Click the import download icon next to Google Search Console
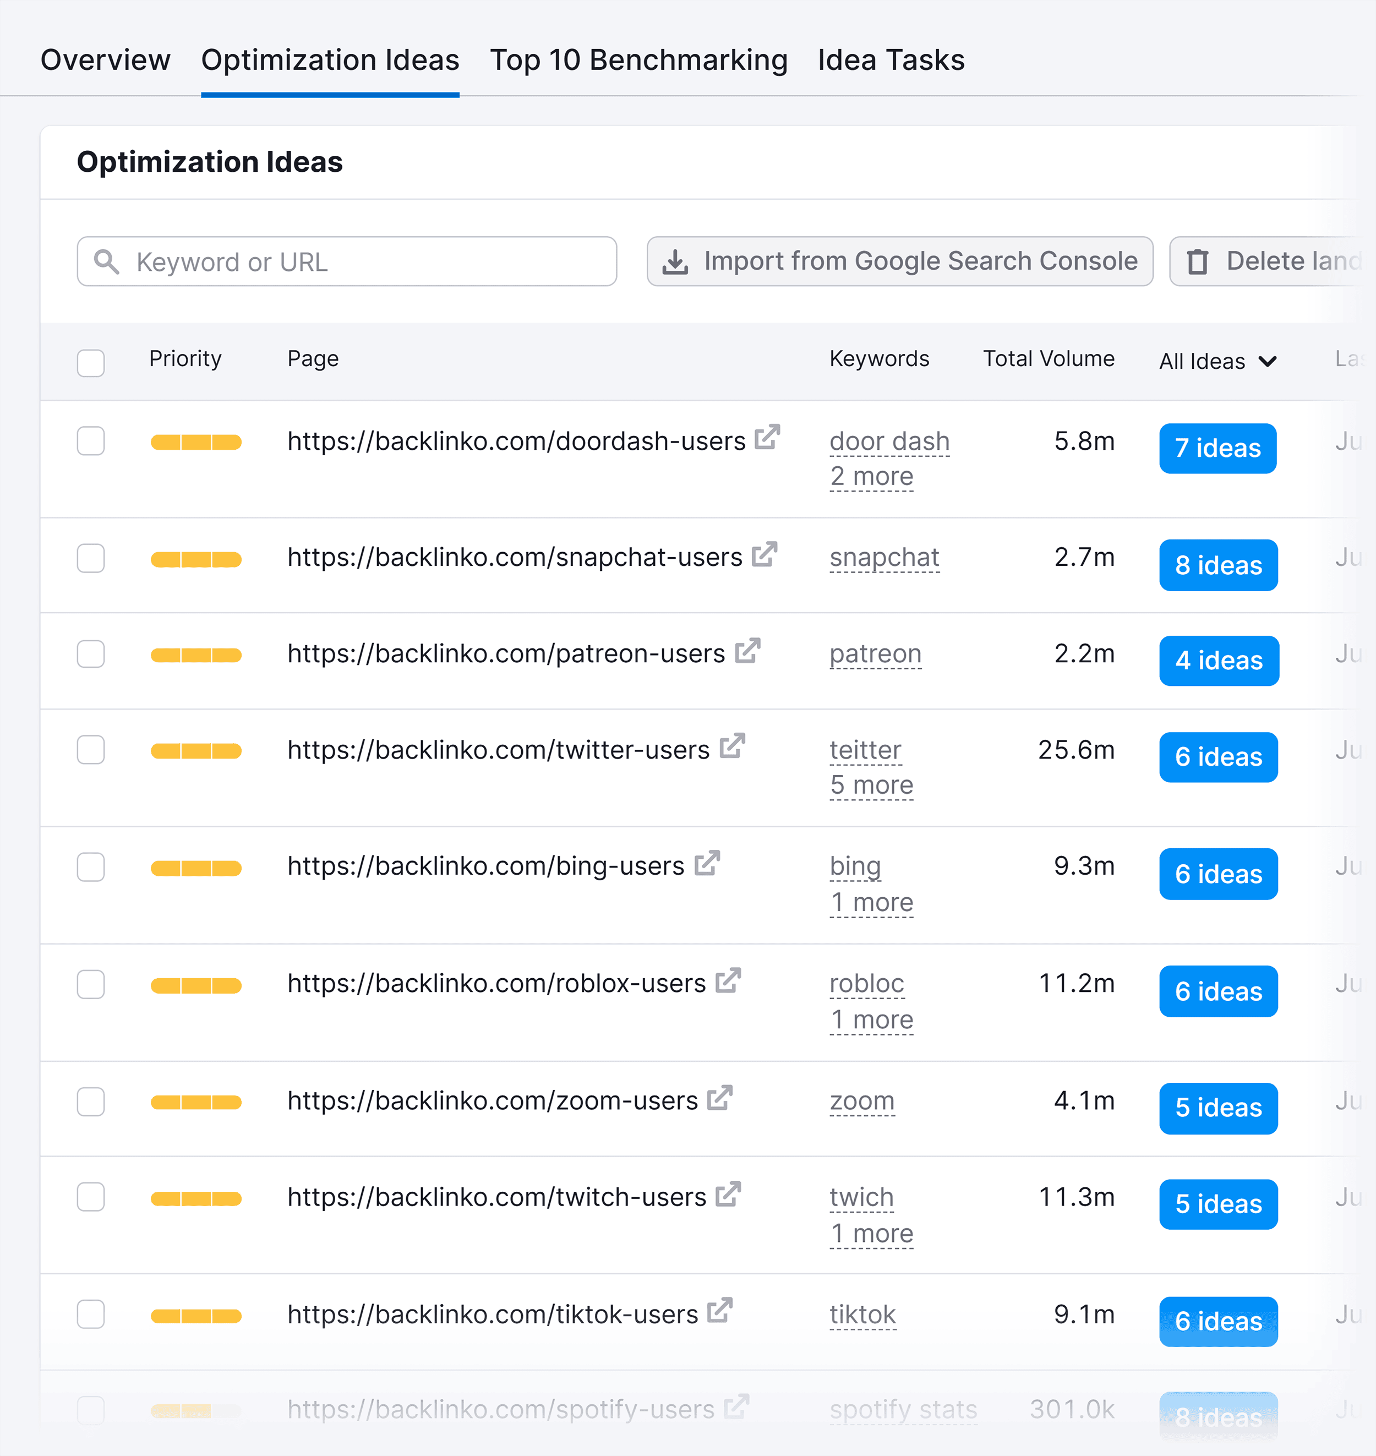The height and width of the screenshot is (1456, 1376). 675,261
